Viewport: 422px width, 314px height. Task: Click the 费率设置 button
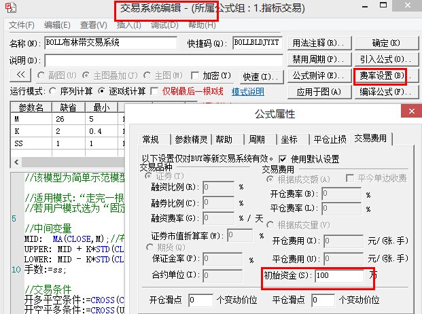[380, 75]
